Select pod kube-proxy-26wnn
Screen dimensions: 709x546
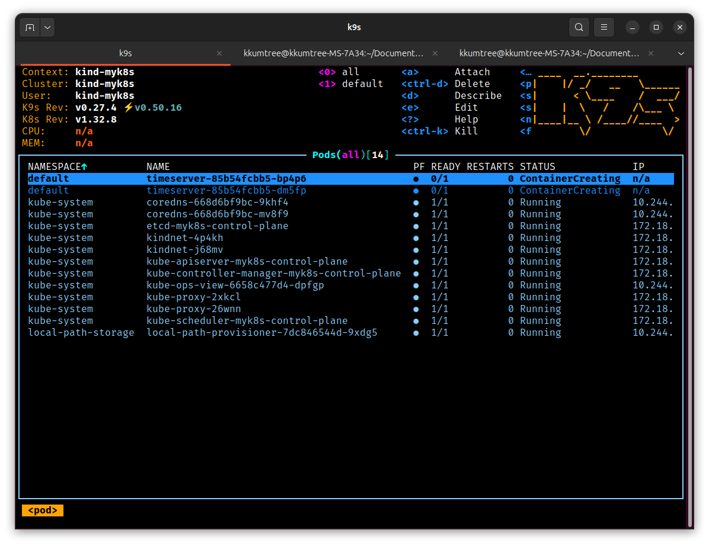click(350, 309)
